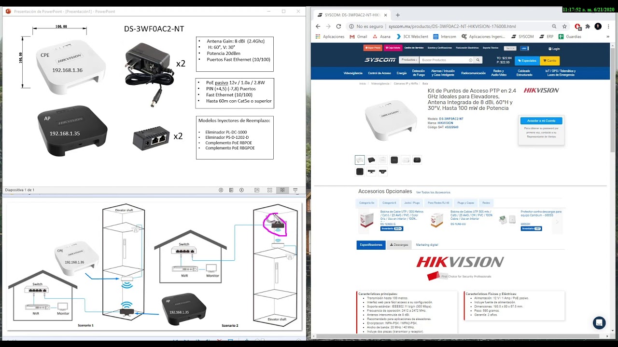Expand the Productos dropdown
The image size is (618, 347).
point(409,60)
